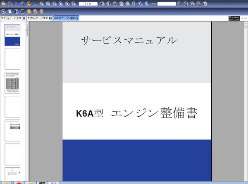The width and height of the screenshot is (248, 184).
Task: Click the print icon in the top toolbar
Action: pyautogui.click(x=10, y=4)
